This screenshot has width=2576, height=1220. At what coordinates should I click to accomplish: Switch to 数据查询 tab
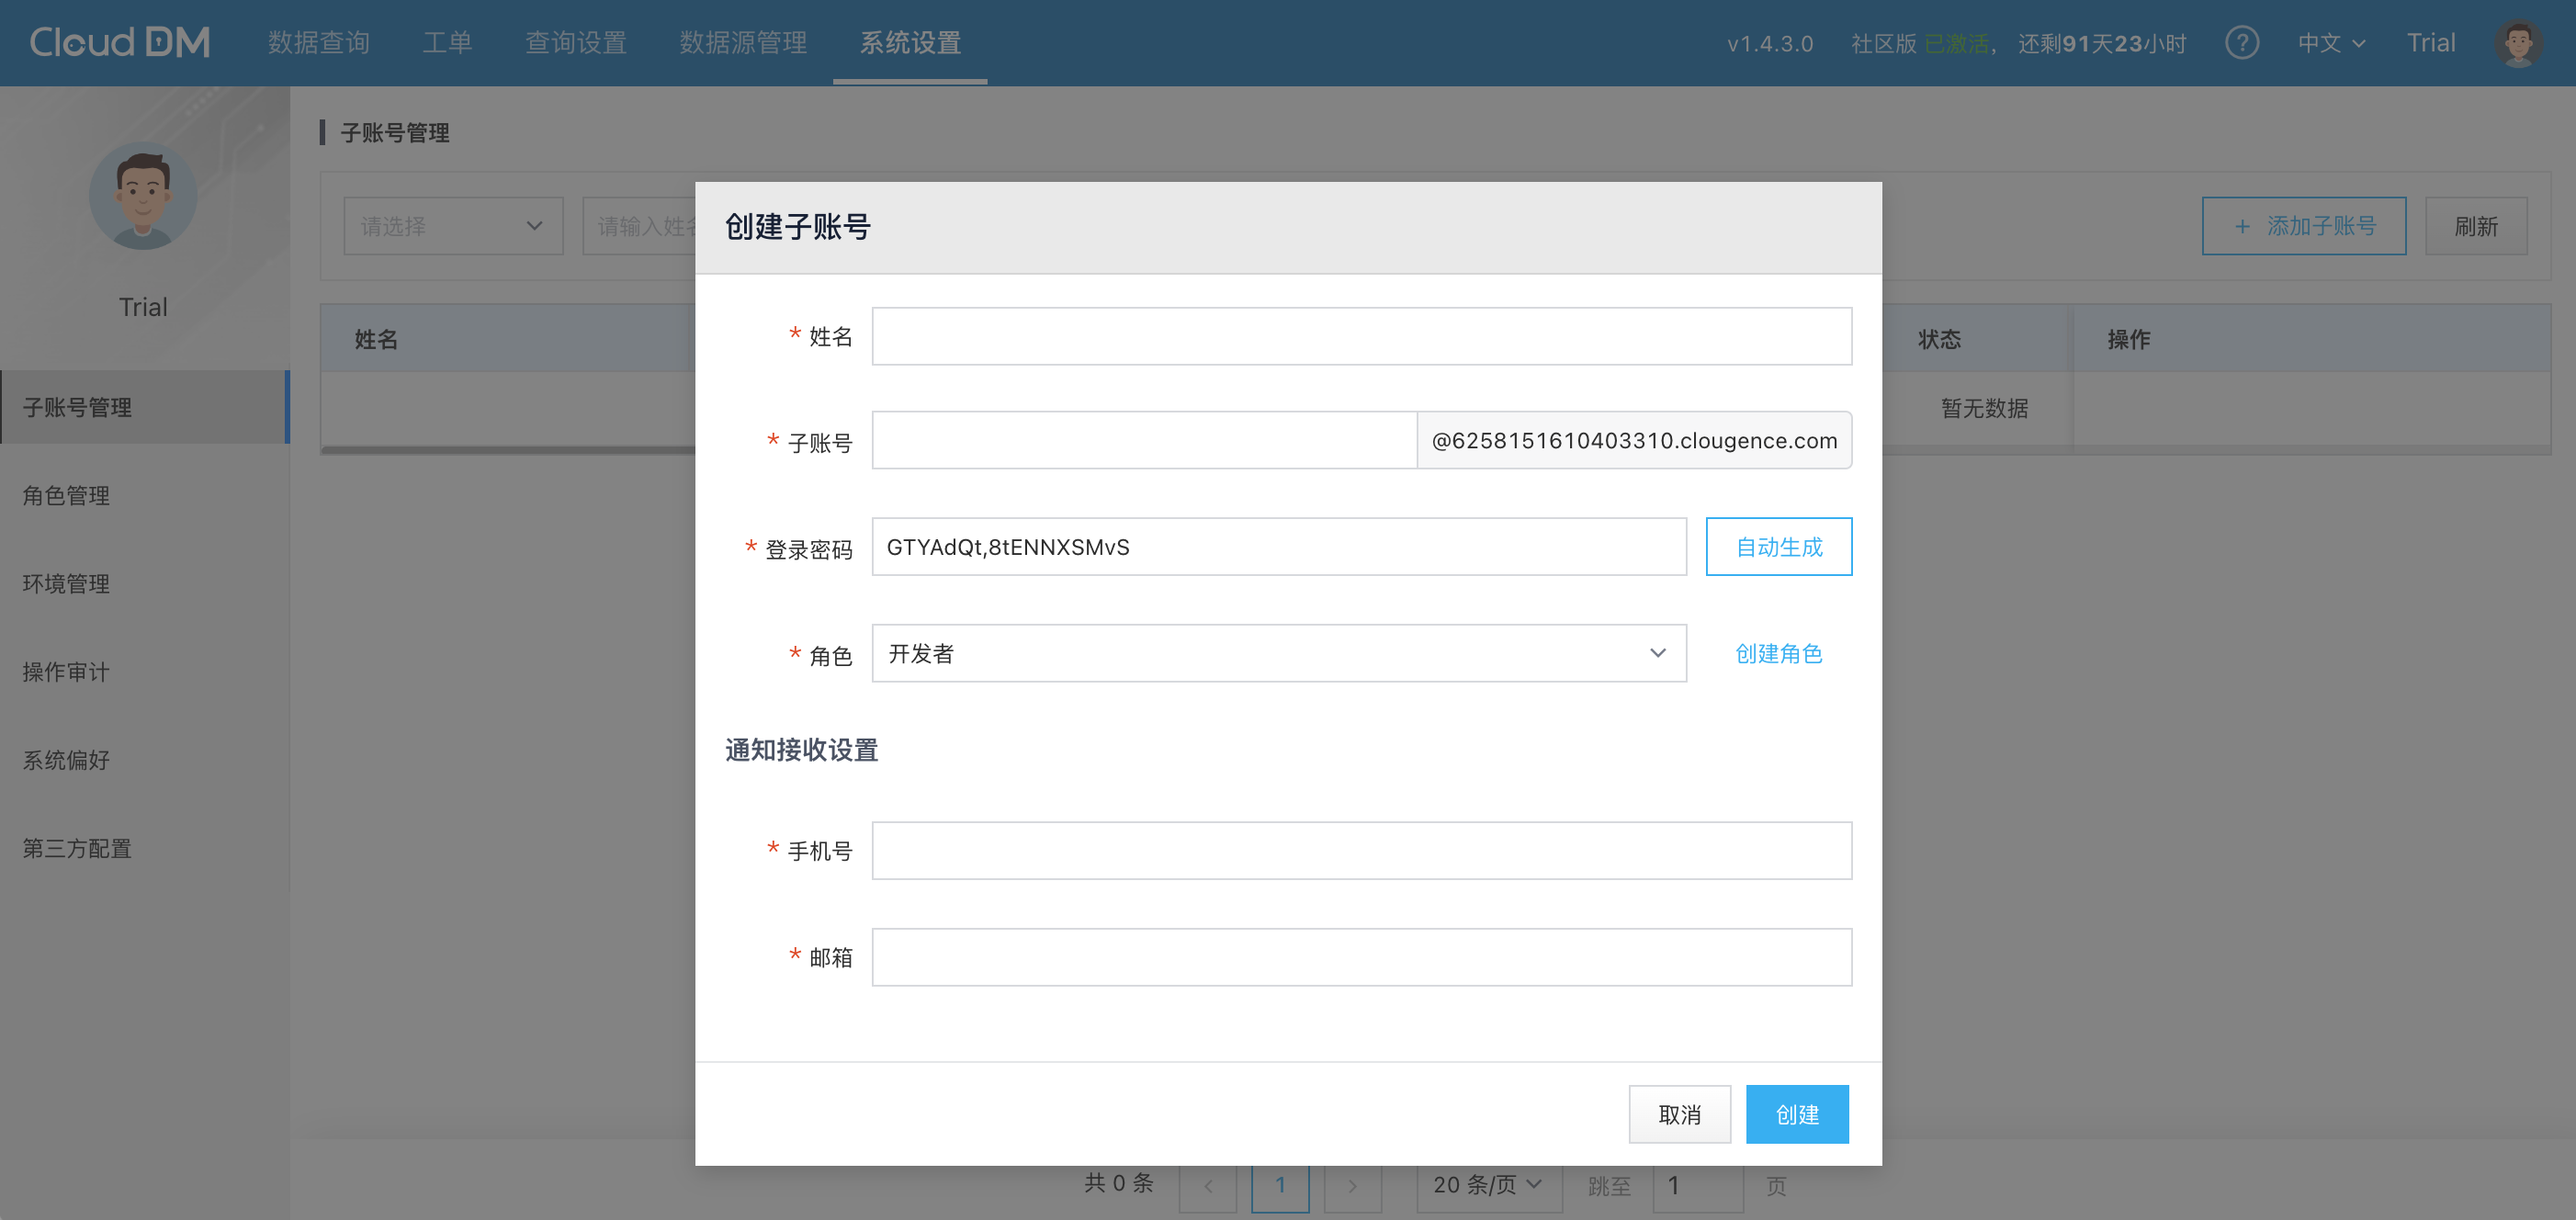click(x=318, y=43)
